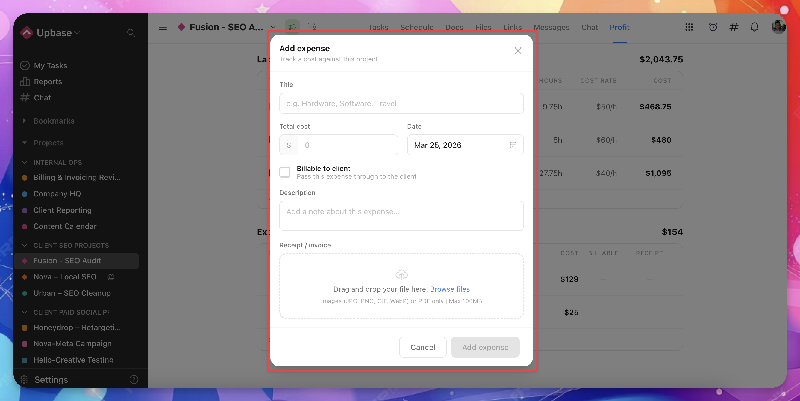Open the apps grid icon

tap(689, 27)
